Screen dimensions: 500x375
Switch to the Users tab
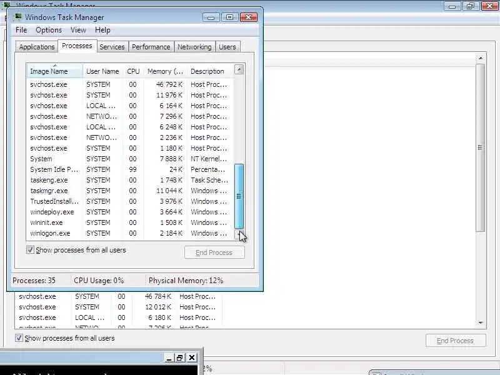coord(227,47)
